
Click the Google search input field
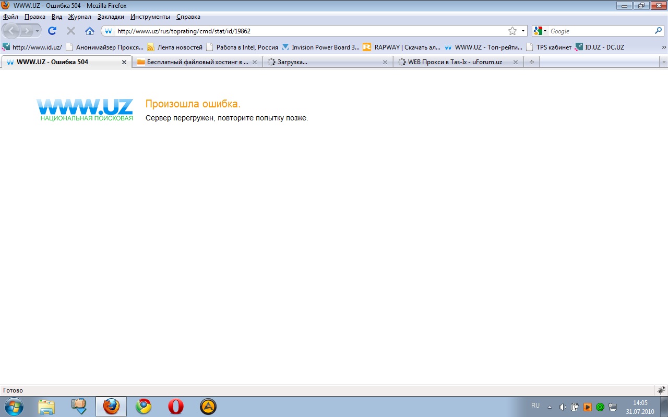(600, 31)
